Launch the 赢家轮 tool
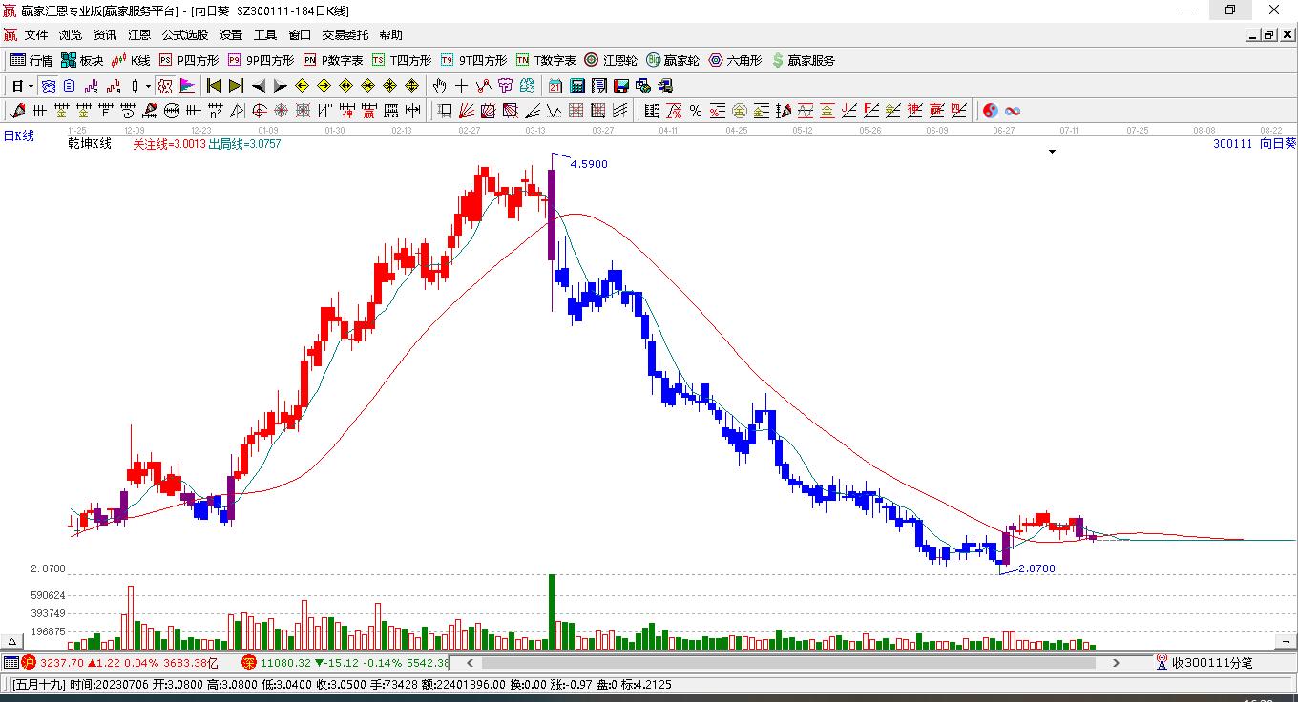Image resolution: width=1298 pixels, height=702 pixels. pos(673,60)
